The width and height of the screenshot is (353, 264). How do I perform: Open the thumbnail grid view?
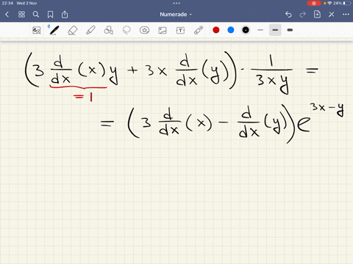click(x=21, y=15)
